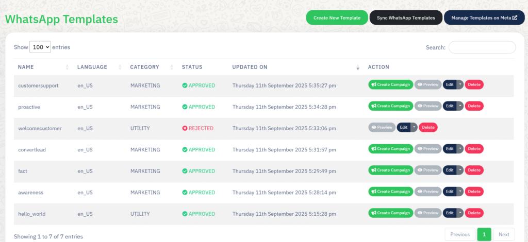Preview the welcomecustomer template

pyautogui.click(x=382, y=127)
